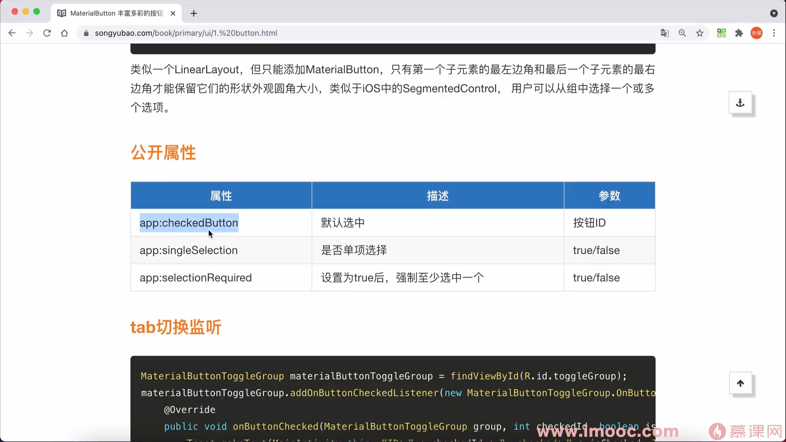Open the Chrome profile avatar

pyautogui.click(x=757, y=33)
